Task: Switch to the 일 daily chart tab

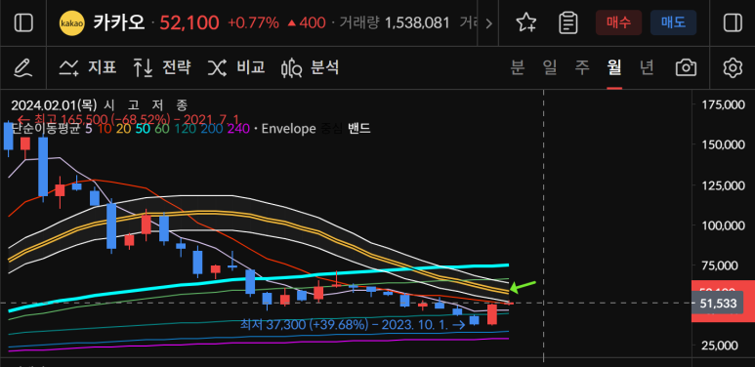Action: pos(549,67)
